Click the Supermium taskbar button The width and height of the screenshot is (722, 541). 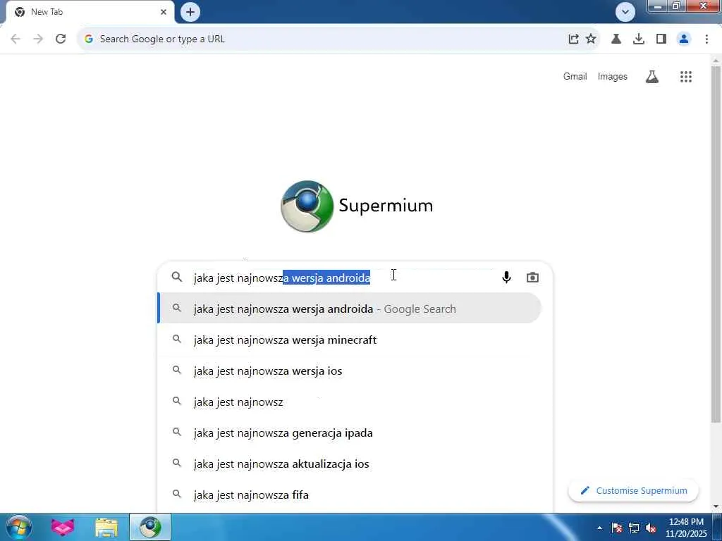point(150,527)
